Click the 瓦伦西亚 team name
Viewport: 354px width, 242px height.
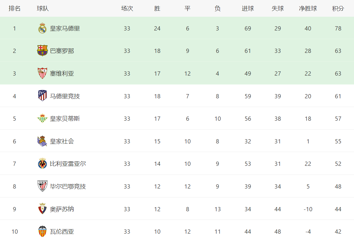(62, 232)
